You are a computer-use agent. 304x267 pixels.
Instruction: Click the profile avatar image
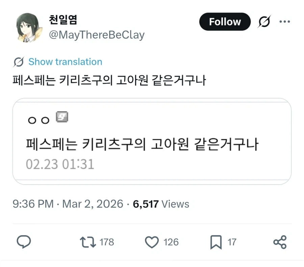click(x=28, y=27)
